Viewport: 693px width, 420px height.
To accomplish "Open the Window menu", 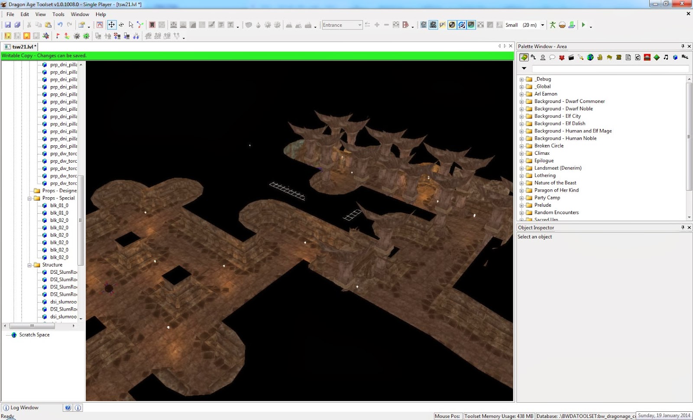I will 80,14.
